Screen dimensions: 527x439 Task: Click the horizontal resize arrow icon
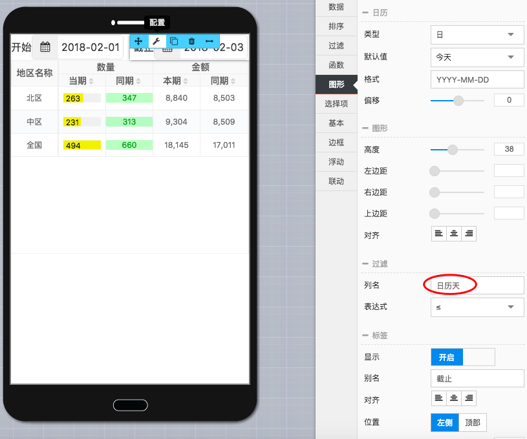click(x=210, y=41)
